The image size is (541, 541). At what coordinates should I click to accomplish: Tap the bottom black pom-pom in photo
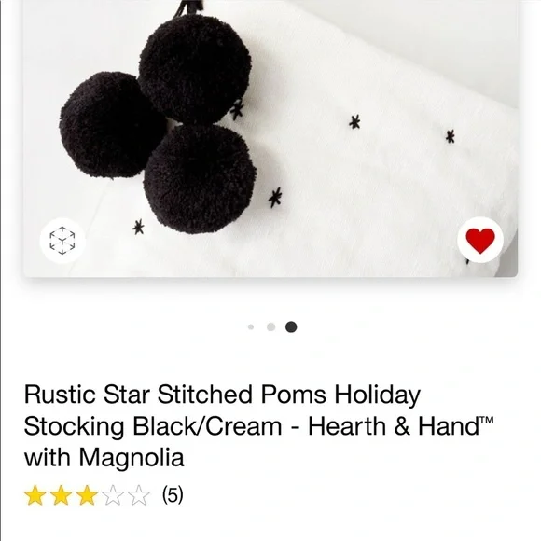201,179
